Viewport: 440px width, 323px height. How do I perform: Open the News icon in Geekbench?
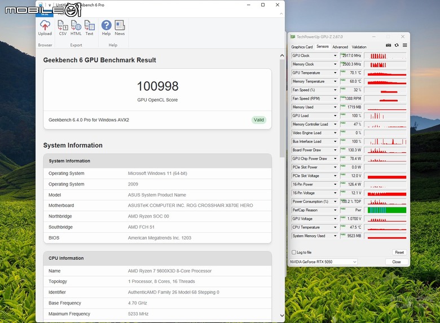(120, 28)
